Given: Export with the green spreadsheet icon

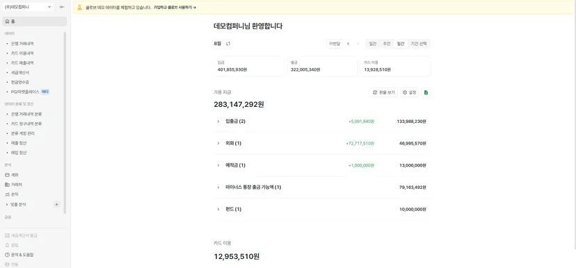Looking at the screenshot, I should point(426,92).
